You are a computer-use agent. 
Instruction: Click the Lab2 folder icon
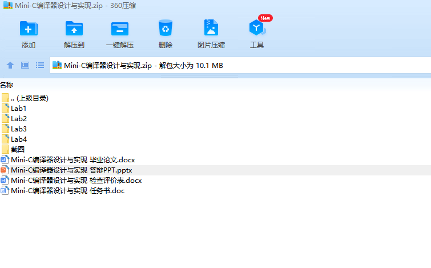coord(5,118)
